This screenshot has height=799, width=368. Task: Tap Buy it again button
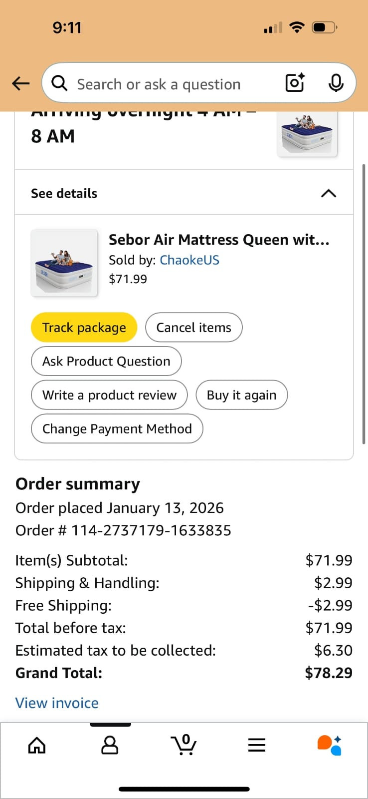pyautogui.click(x=241, y=395)
